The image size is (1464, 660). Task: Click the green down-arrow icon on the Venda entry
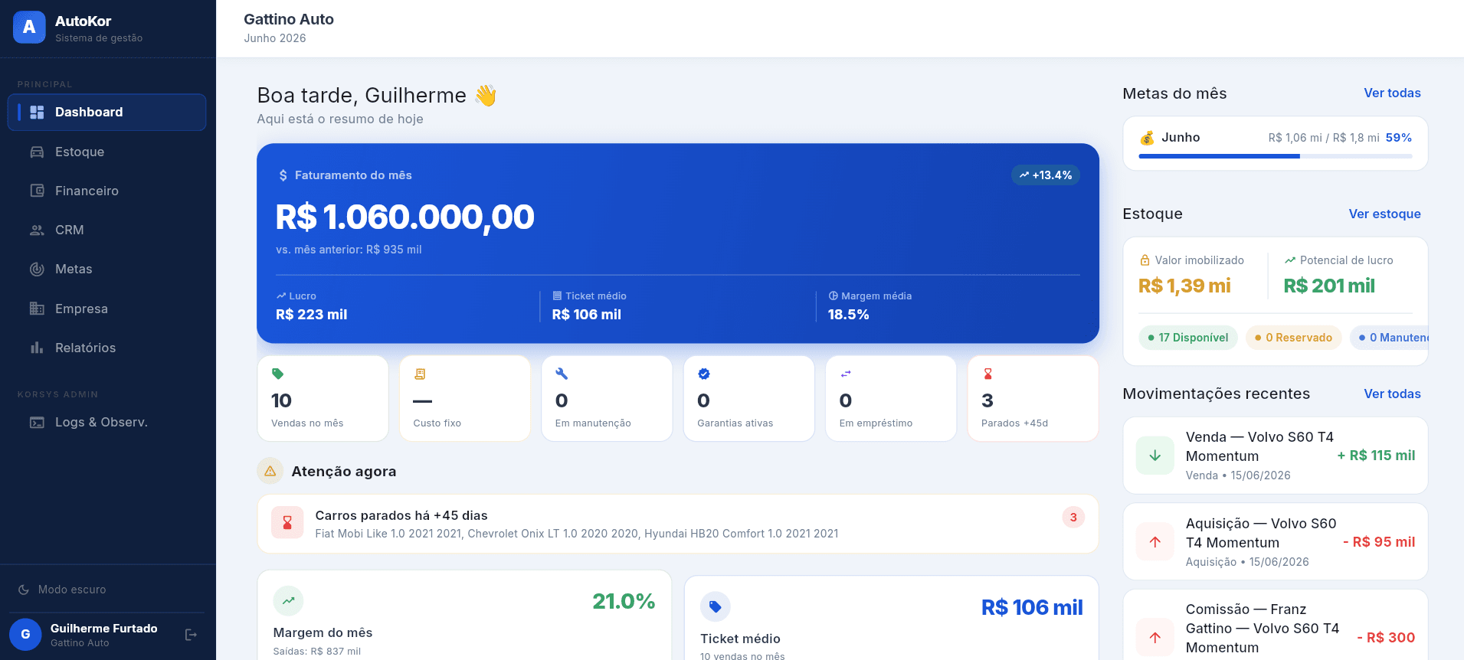pos(1155,456)
